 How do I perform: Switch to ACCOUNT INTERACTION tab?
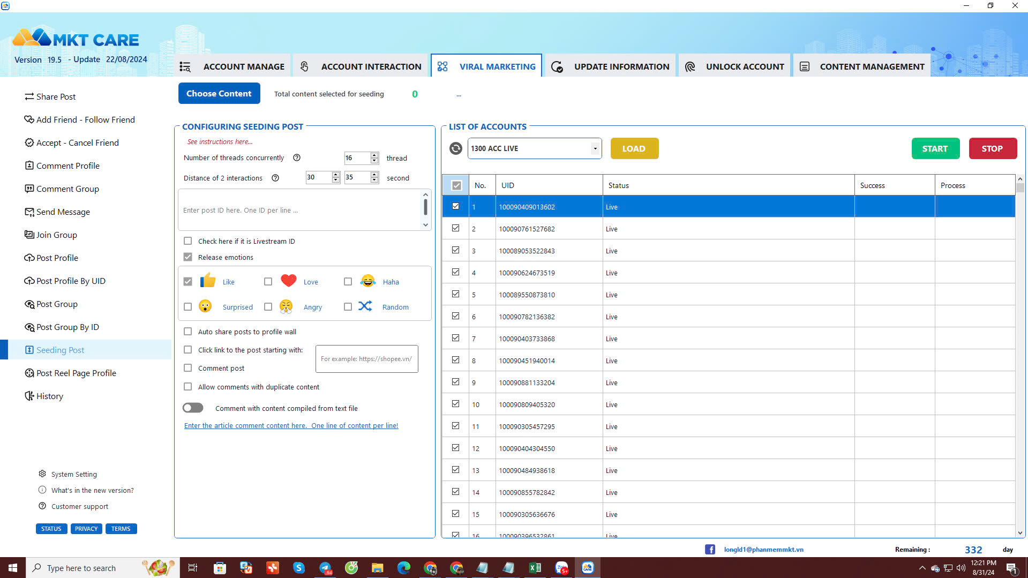(x=361, y=66)
